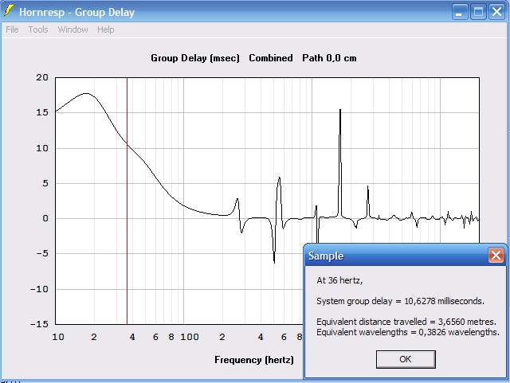The height and width of the screenshot is (383, 510).
Task: Click 'Equivalent distance travelled = 3,6560 metres' text
Action: tap(406, 322)
